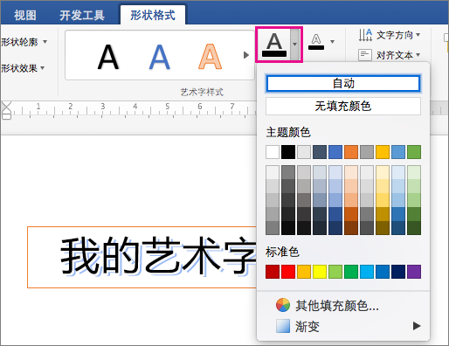Viewport: 449px width, 346px height.
Task: Choose 无填充颜色 button
Action: tap(343, 106)
